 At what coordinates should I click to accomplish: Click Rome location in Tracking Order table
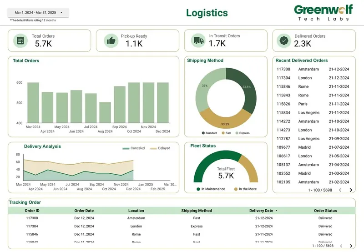tap(136, 234)
